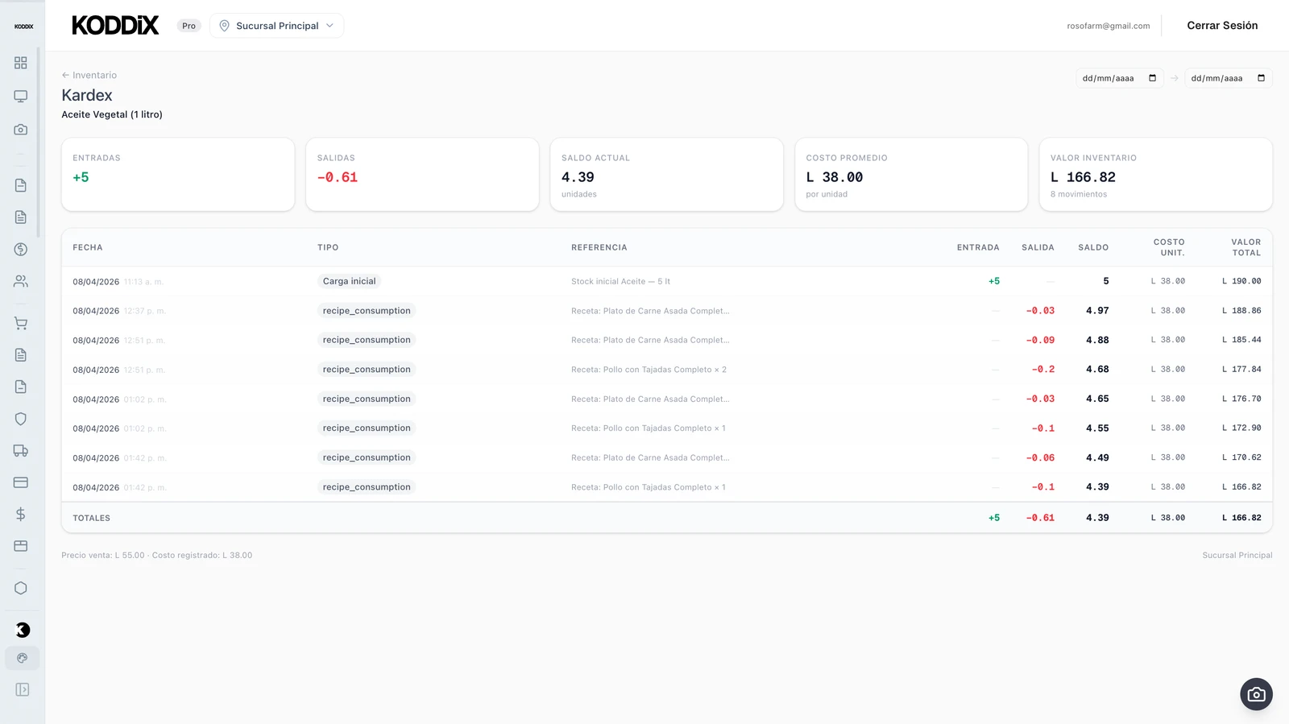Open the end date calendar picker
Image resolution: width=1289 pixels, height=724 pixels.
1261,78
